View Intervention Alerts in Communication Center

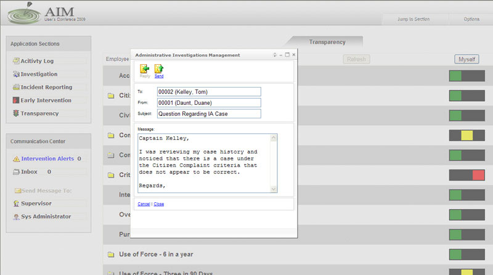pos(47,158)
